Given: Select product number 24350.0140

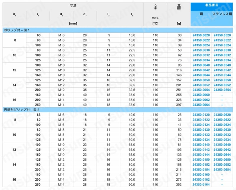Looking at the screenshot, I should tap(201, 145).
